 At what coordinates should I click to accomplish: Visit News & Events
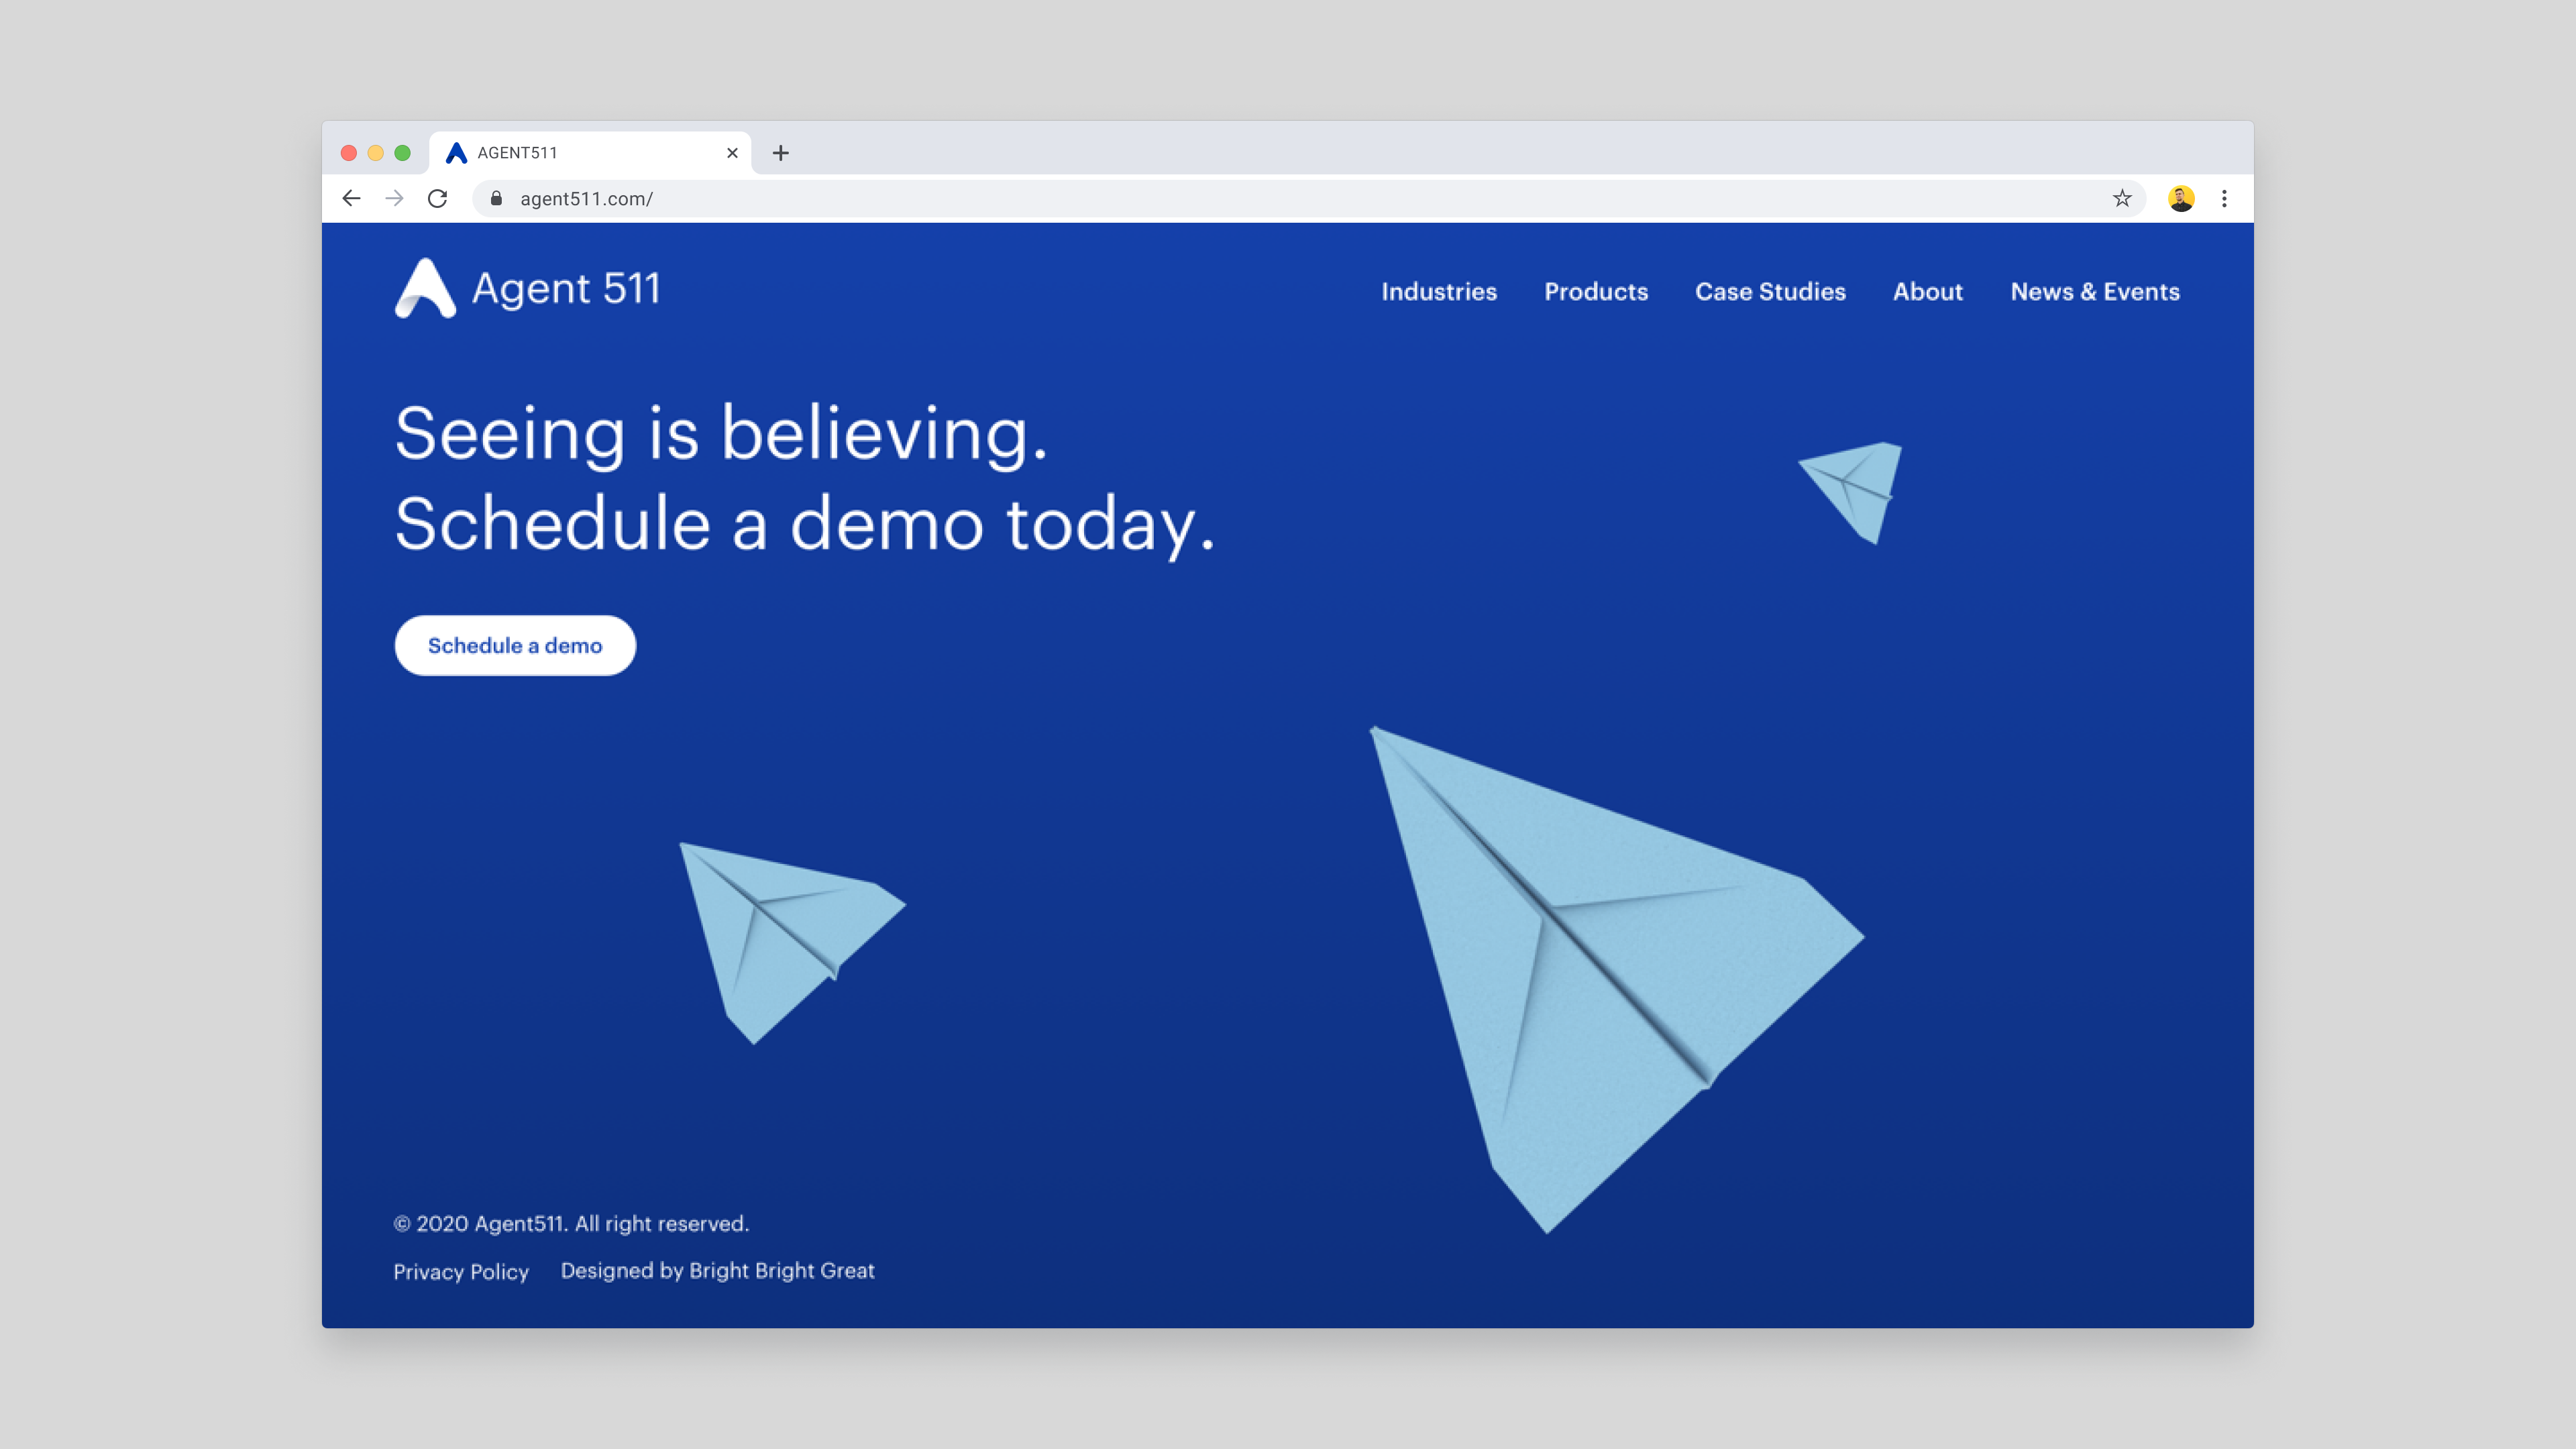2095,292
